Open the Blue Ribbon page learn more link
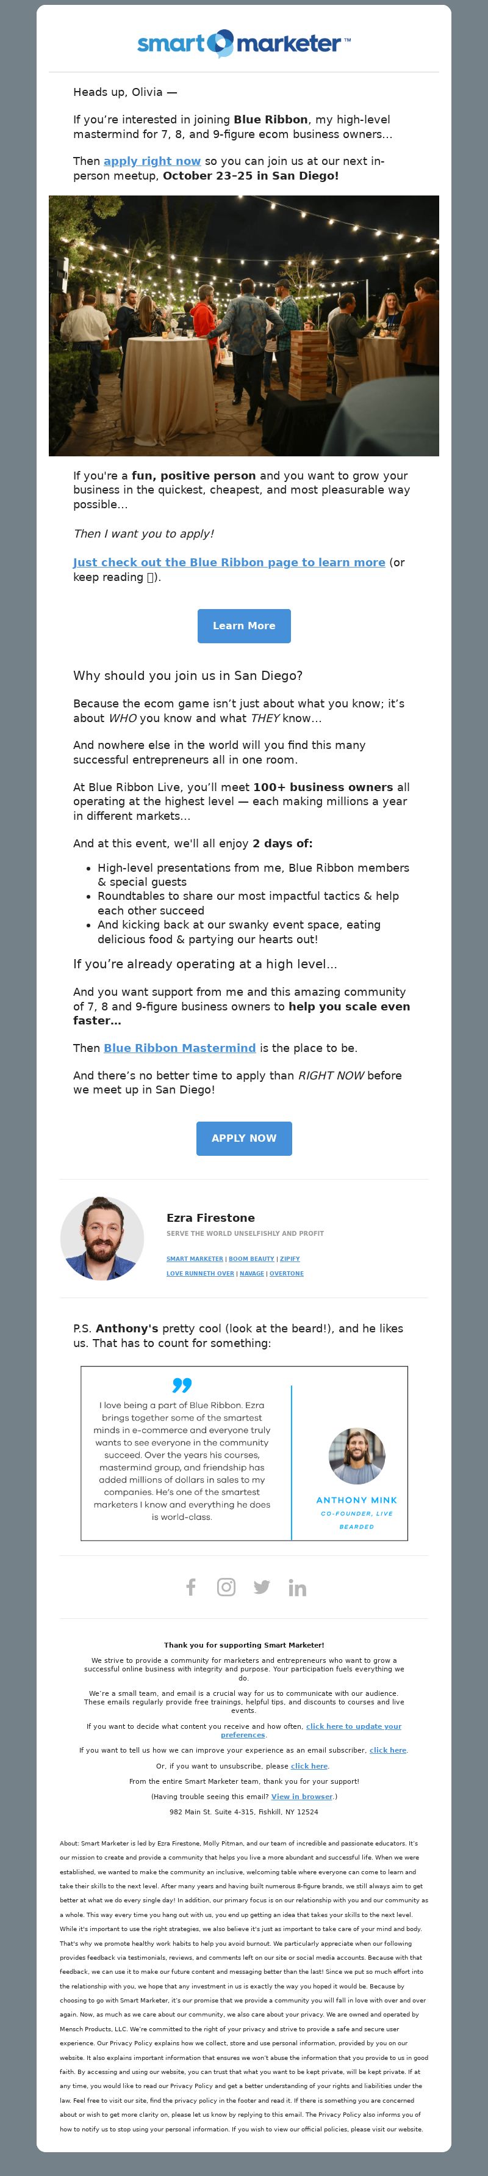This screenshot has width=488, height=2176. pos(228,563)
